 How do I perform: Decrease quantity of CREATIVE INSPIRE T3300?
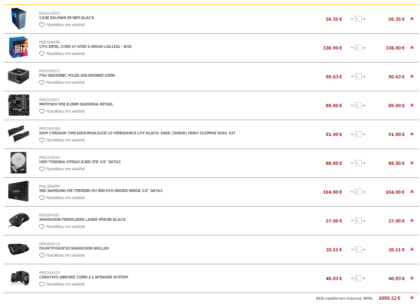(x=352, y=278)
